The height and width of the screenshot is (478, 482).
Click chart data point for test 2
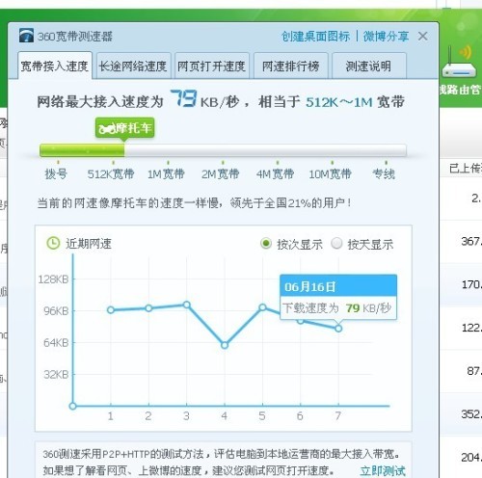[x=148, y=308]
